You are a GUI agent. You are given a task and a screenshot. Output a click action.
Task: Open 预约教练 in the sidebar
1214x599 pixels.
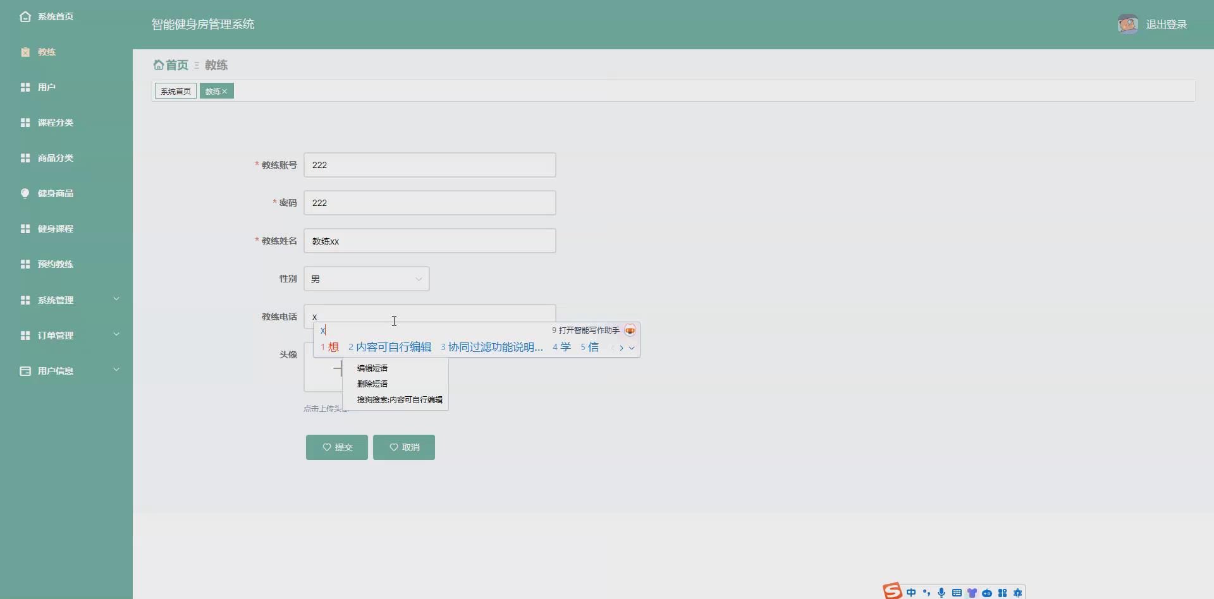pos(55,264)
